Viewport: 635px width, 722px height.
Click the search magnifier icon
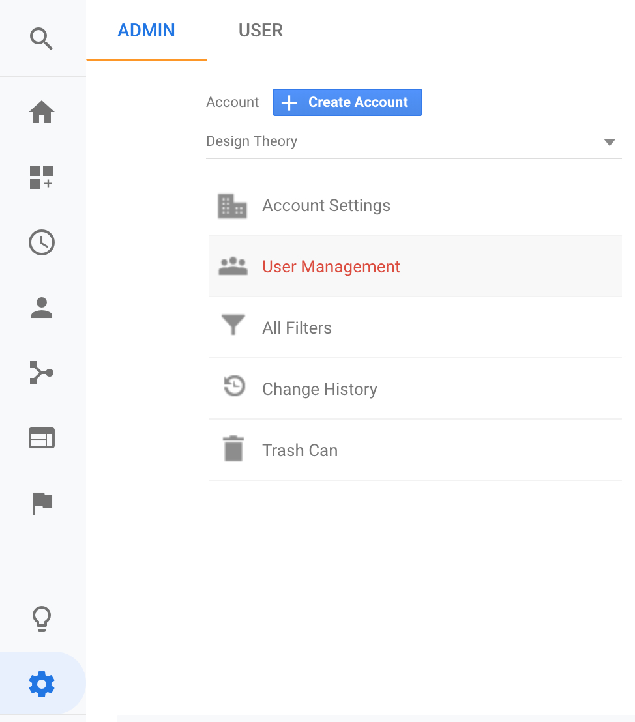[x=42, y=38]
